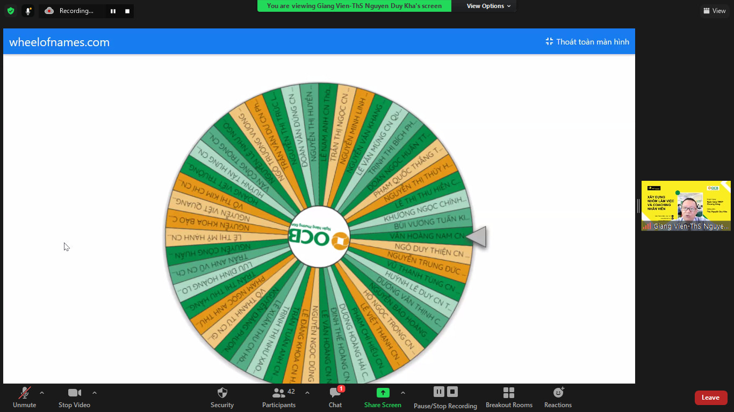The image size is (734, 412).
Task: Stop recording in bottom toolbar
Action: point(452,392)
